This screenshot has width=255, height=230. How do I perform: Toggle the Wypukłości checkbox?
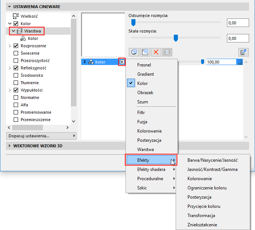coord(16,90)
